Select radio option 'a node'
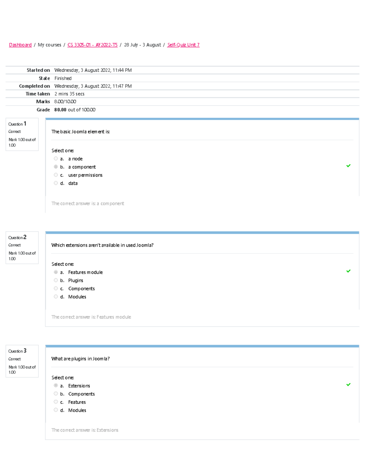365x473 pixels. pyautogui.click(x=56, y=159)
